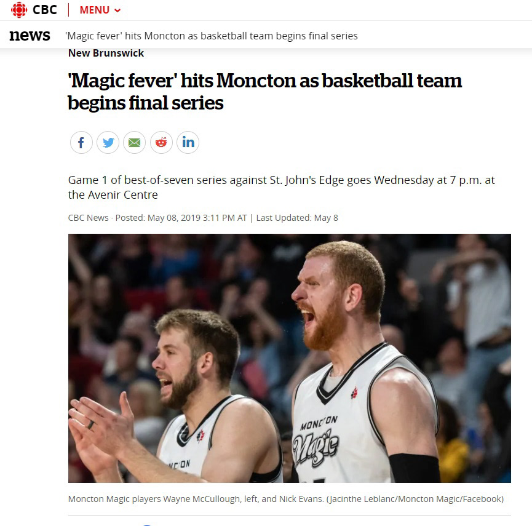Share the article on Facebook
The width and height of the screenshot is (532, 526).
pos(81,143)
